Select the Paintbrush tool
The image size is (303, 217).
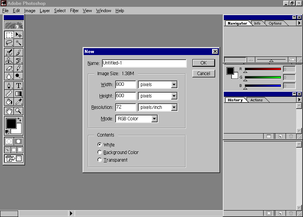click(x=19, y=52)
